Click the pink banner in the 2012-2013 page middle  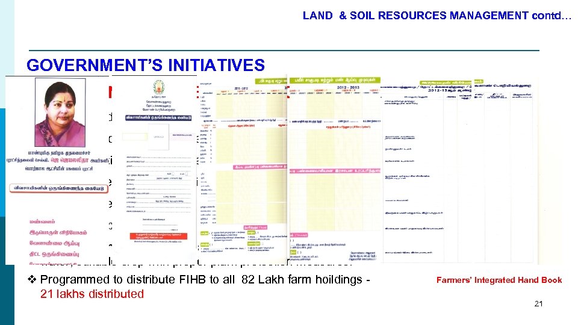[335, 171]
